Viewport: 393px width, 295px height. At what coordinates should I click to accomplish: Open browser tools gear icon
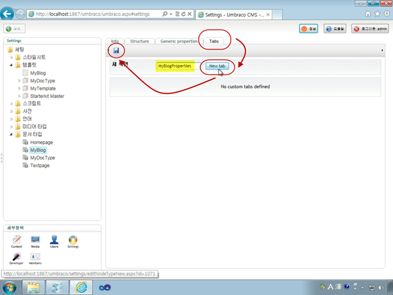(387, 14)
